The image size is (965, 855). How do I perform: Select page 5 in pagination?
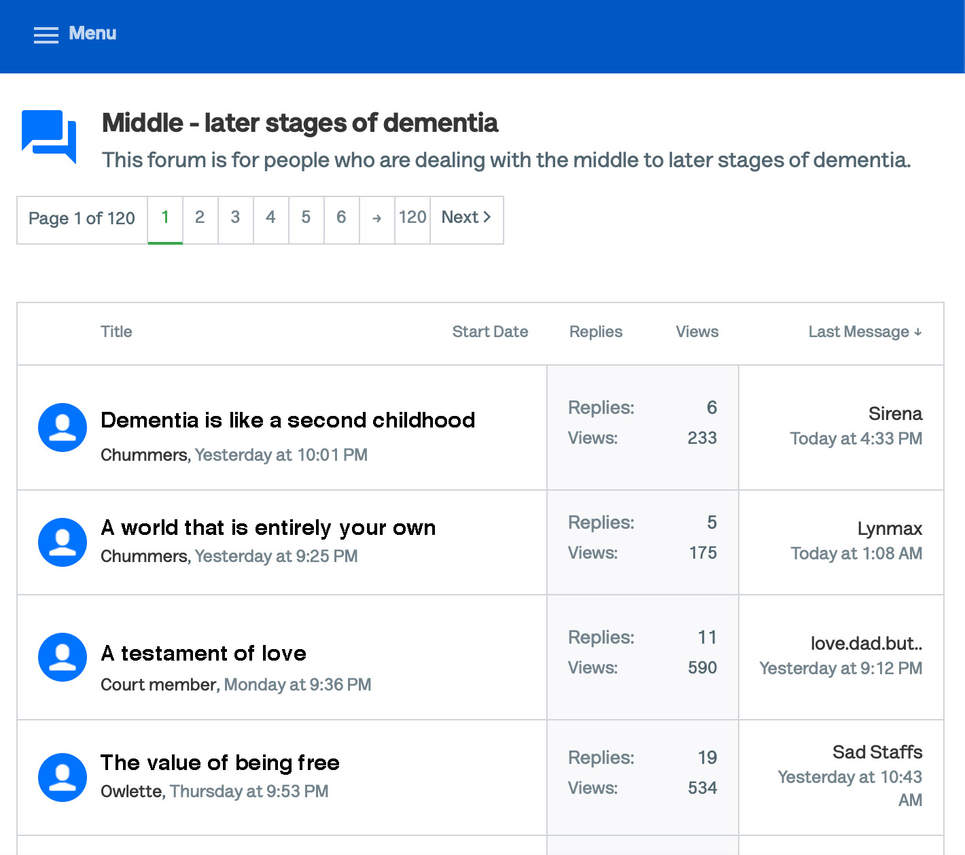tap(306, 217)
